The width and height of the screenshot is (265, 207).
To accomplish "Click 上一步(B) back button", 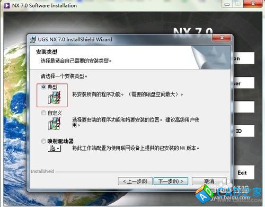I will [135, 181].
